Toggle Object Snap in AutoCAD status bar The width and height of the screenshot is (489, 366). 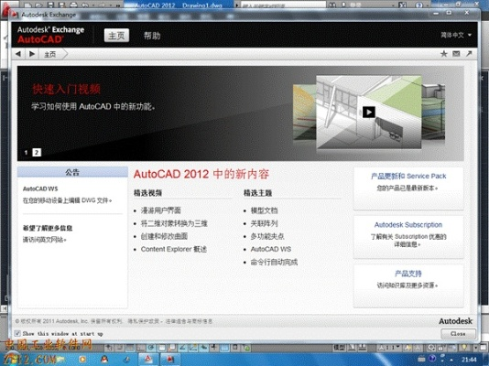pos(161,347)
